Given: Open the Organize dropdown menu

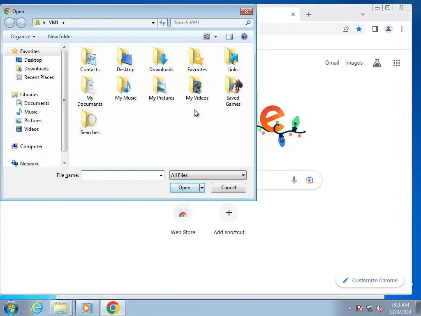Looking at the screenshot, I should tap(23, 37).
